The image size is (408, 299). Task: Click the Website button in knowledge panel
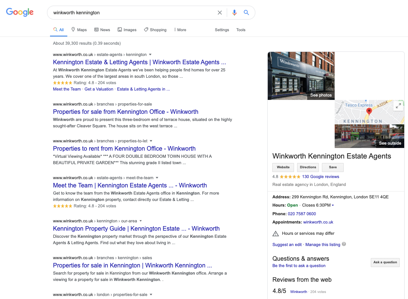(283, 168)
